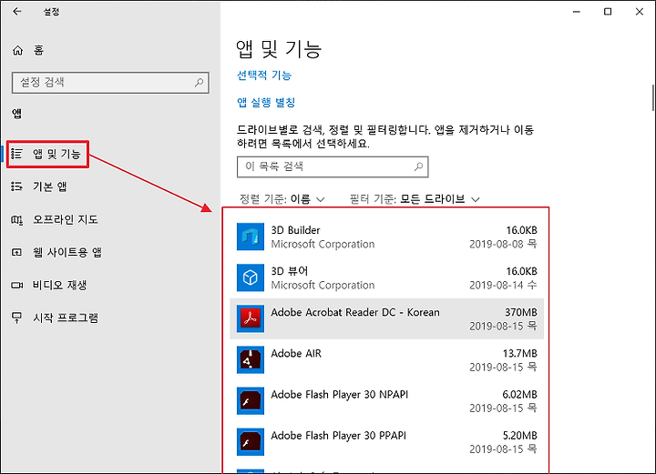Open 오프라인 지도 section

pos(66,219)
